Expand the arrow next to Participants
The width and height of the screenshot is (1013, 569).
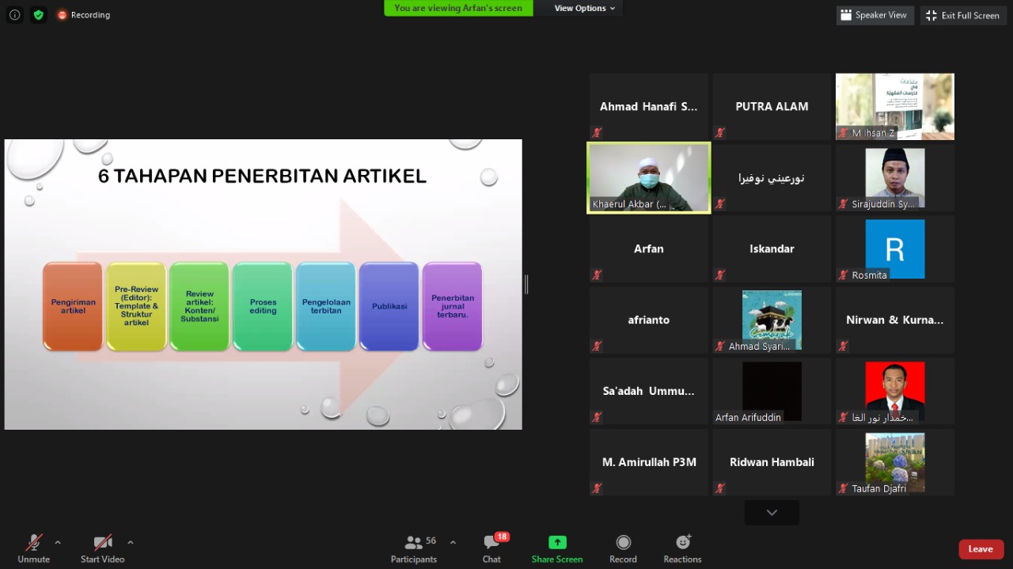[x=453, y=542]
